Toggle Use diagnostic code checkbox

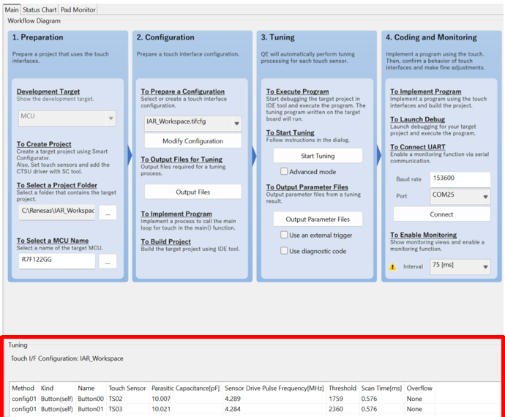point(285,251)
